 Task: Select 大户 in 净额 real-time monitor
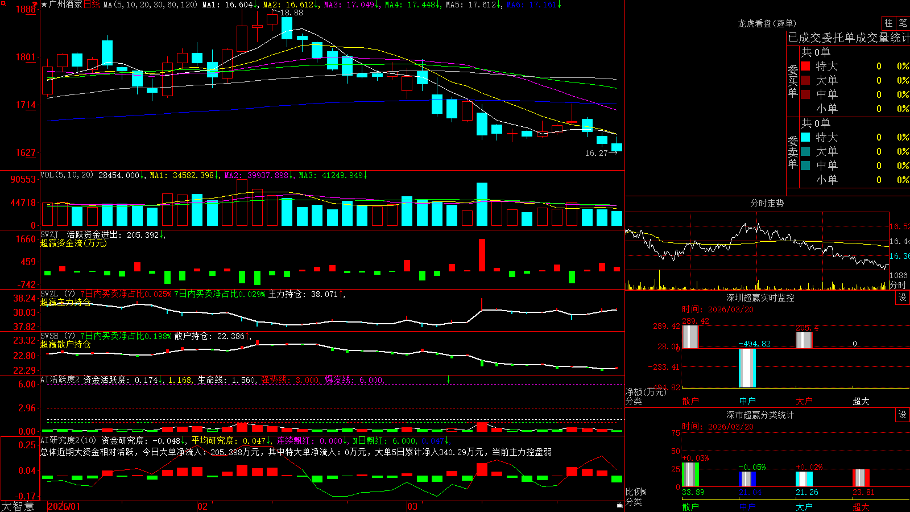[804, 401]
